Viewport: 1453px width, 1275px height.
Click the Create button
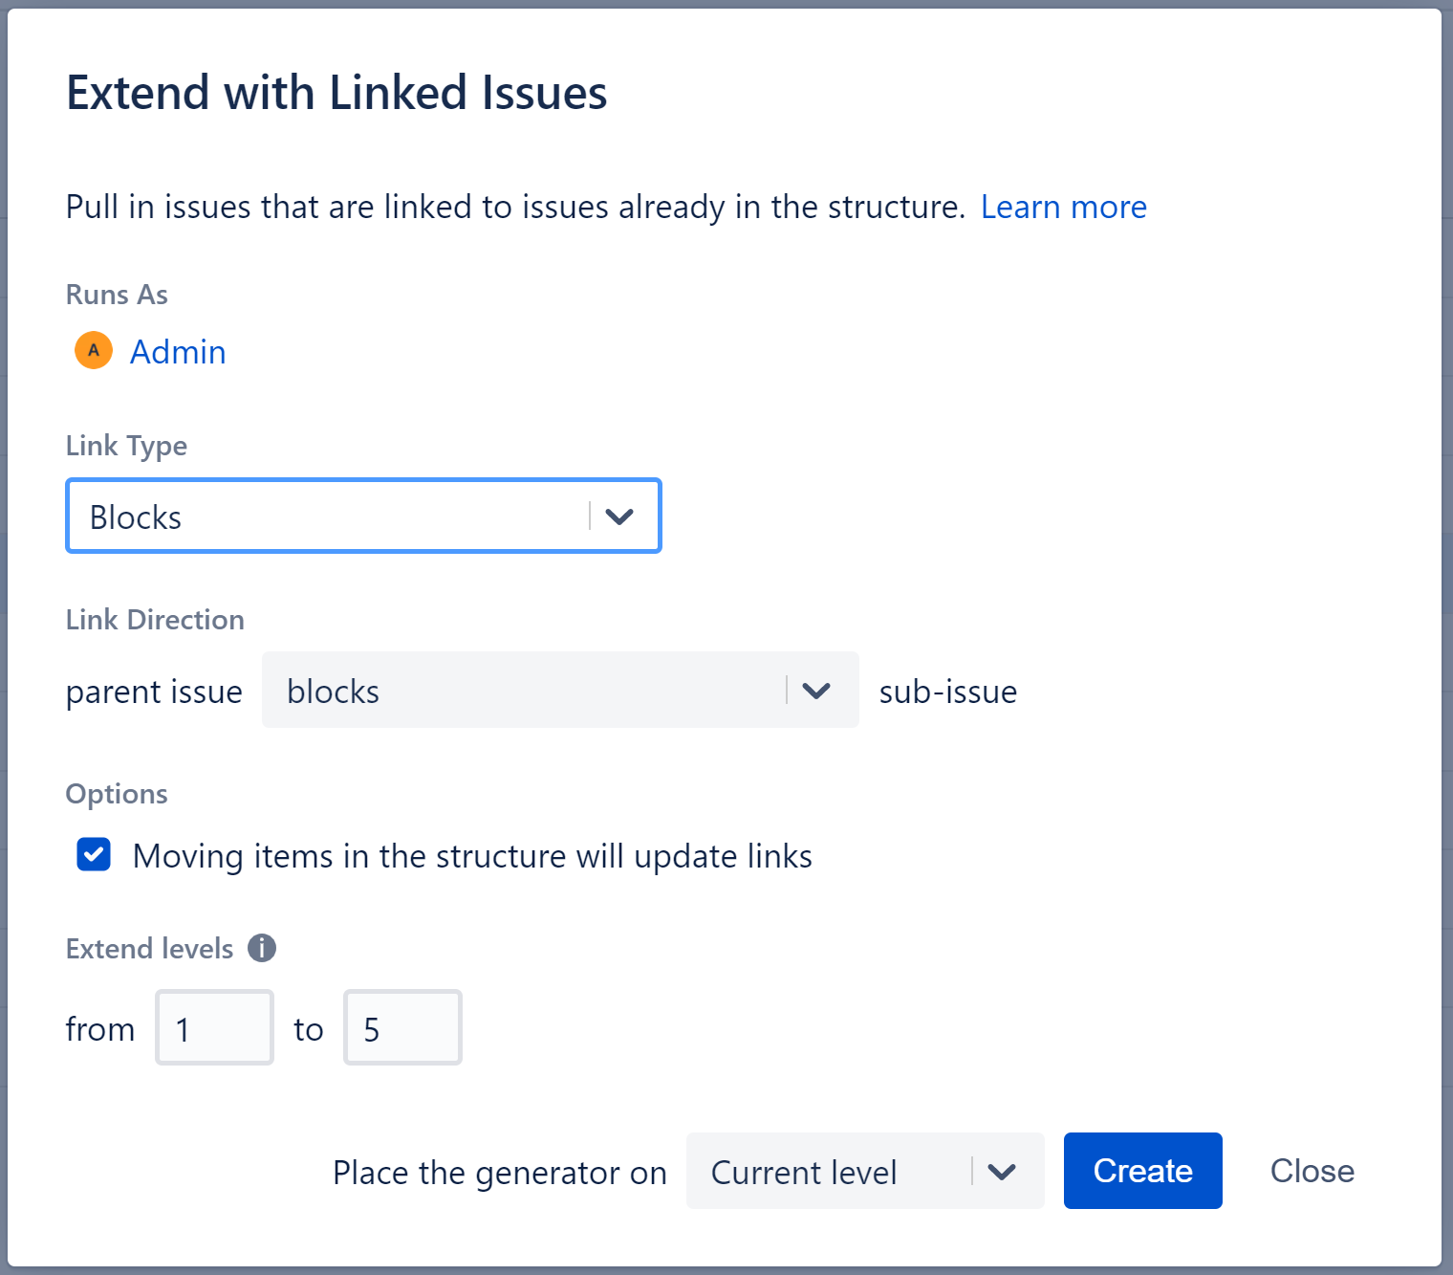(1142, 1171)
